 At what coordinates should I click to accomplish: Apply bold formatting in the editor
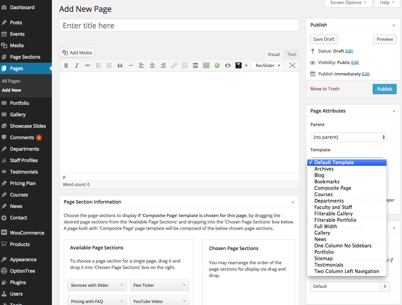click(x=66, y=65)
